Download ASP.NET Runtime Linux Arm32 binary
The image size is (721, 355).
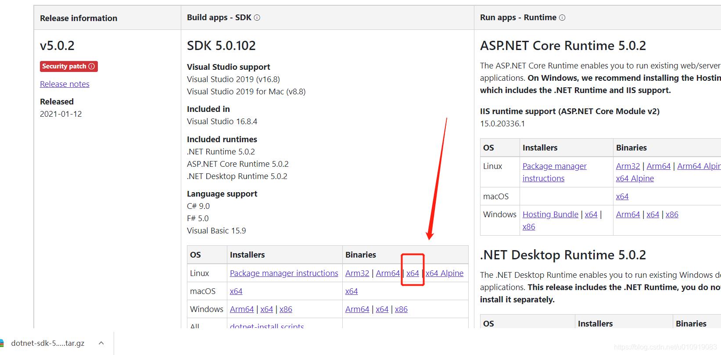click(628, 166)
